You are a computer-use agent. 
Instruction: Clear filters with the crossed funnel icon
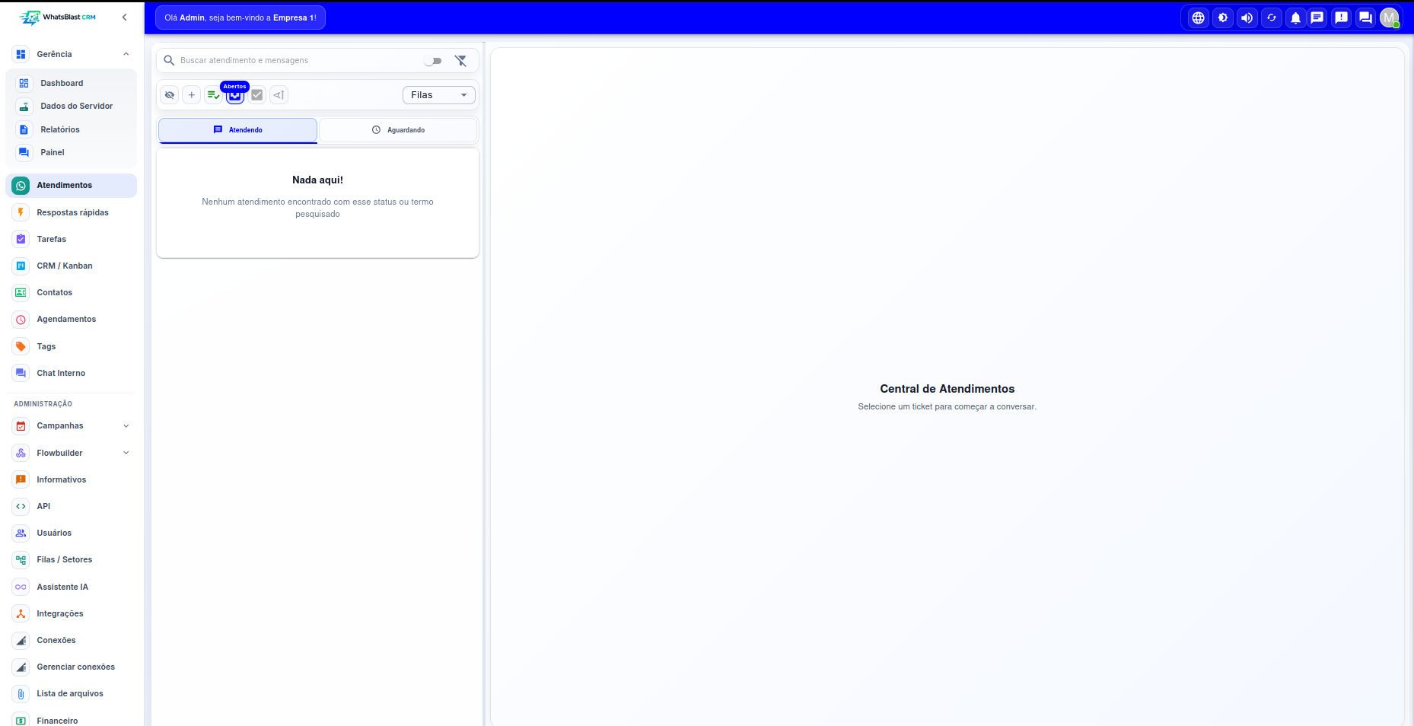[460, 61]
